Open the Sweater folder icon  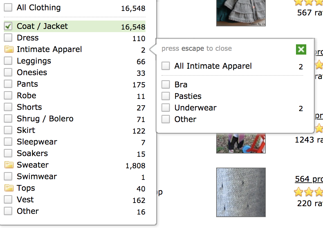9,165
